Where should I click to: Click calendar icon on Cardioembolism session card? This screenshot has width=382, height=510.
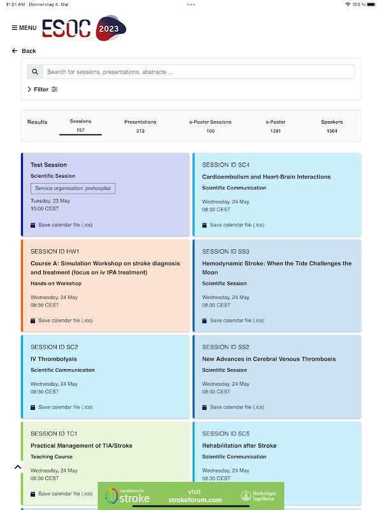coord(204,225)
